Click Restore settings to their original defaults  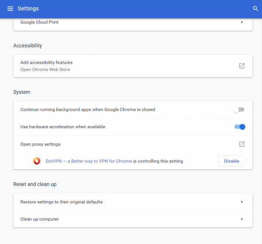pyautogui.click(x=62, y=202)
